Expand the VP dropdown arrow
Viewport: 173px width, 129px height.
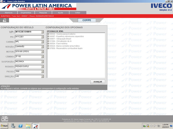(42, 32)
